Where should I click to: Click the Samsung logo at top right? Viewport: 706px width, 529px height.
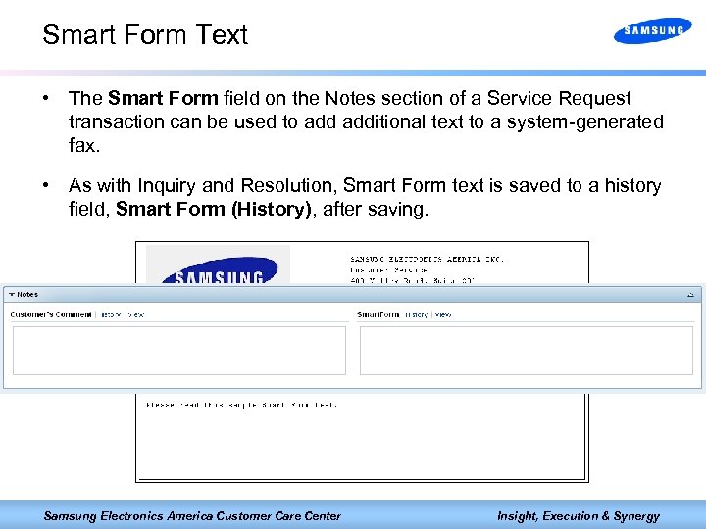point(652,30)
